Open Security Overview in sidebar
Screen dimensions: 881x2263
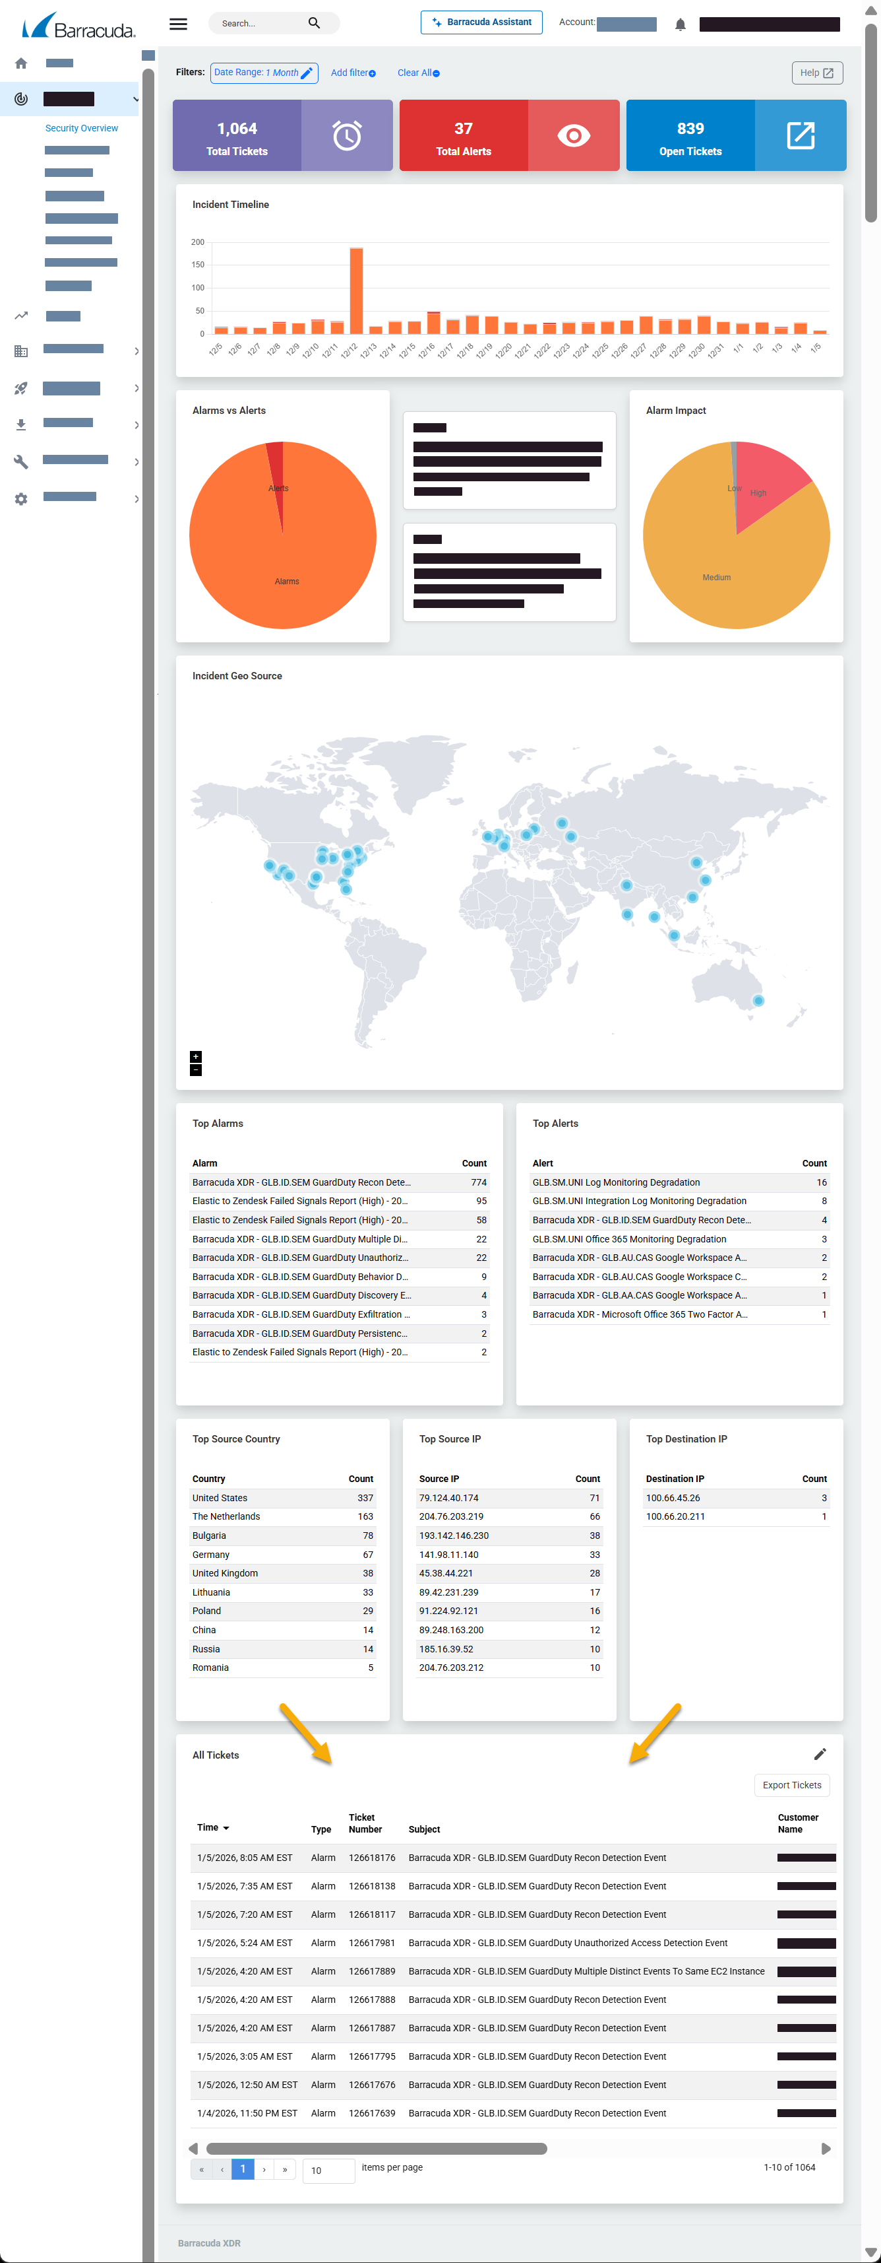click(82, 128)
